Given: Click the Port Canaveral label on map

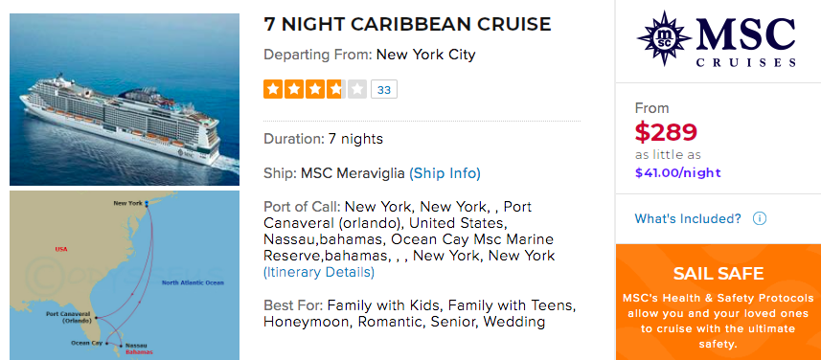Looking at the screenshot, I should (68, 317).
